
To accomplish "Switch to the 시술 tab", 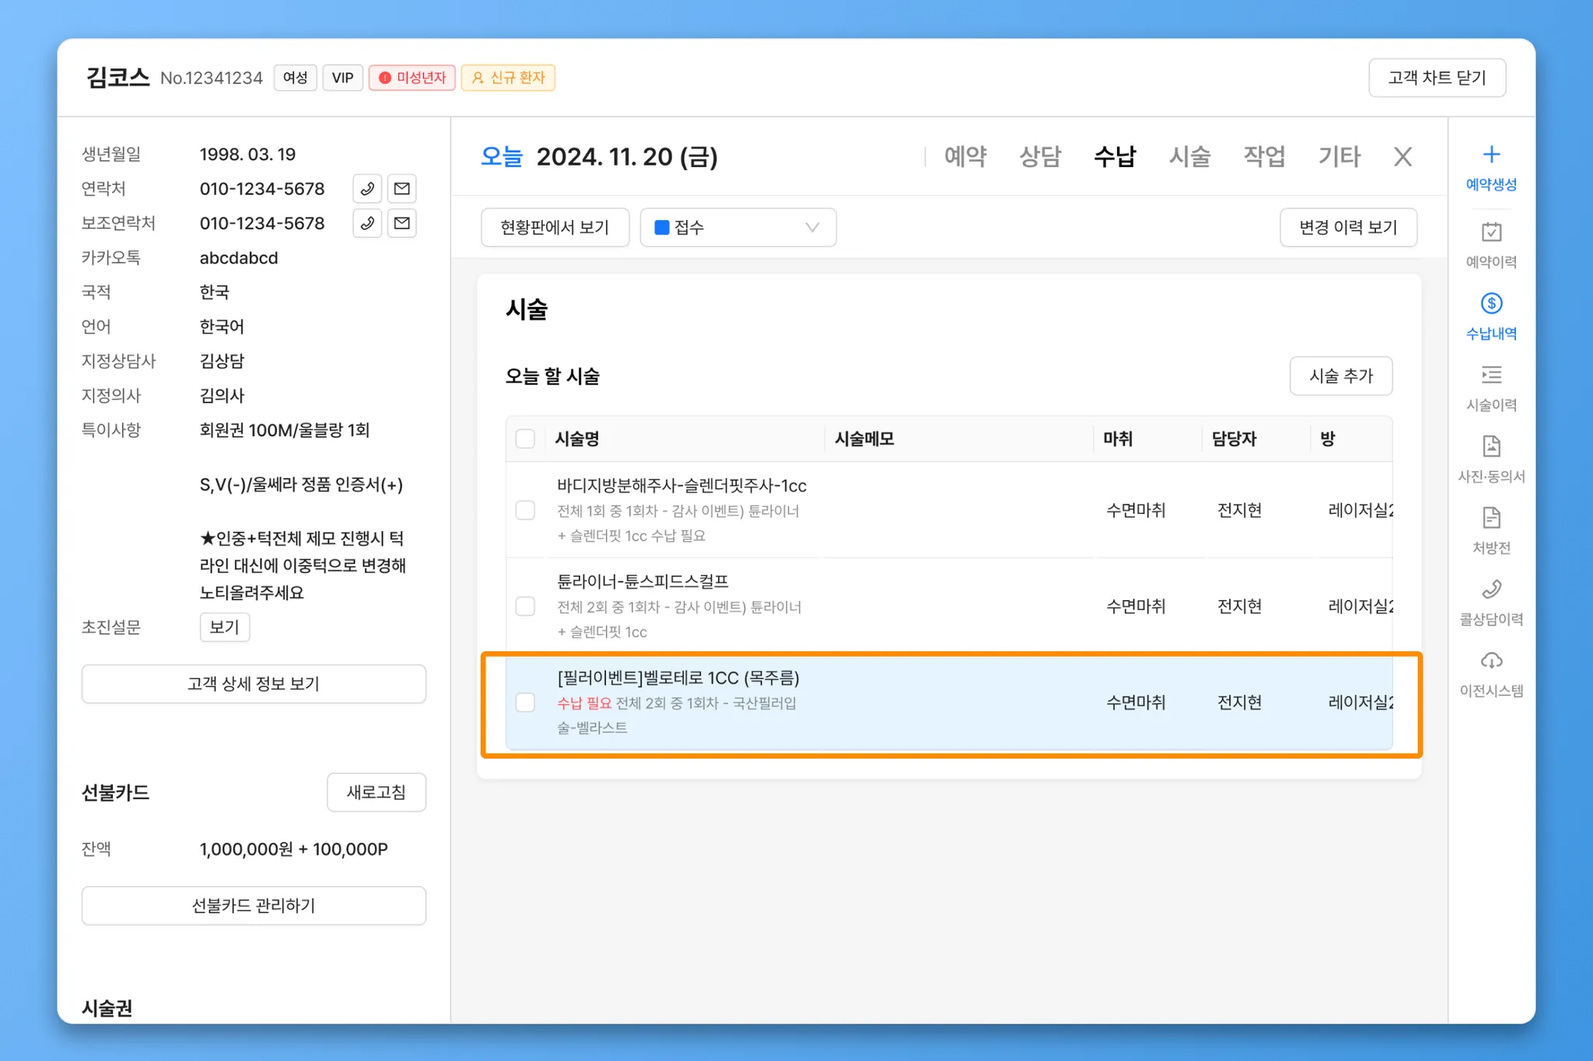I will [1189, 157].
